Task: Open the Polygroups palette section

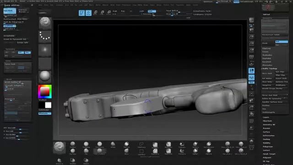Action: pos(268,147)
